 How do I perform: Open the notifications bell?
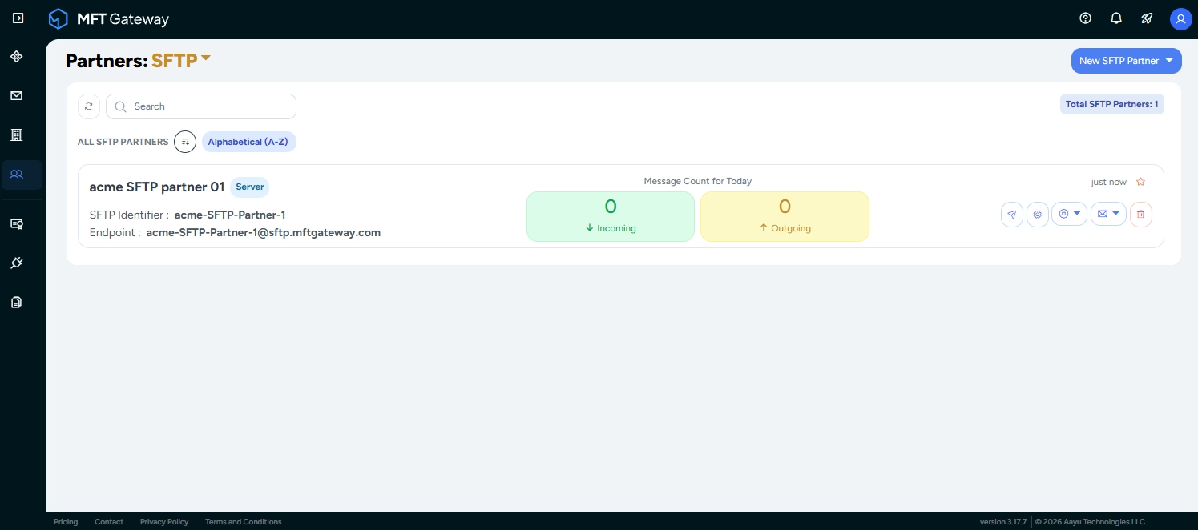pos(1116,18)
